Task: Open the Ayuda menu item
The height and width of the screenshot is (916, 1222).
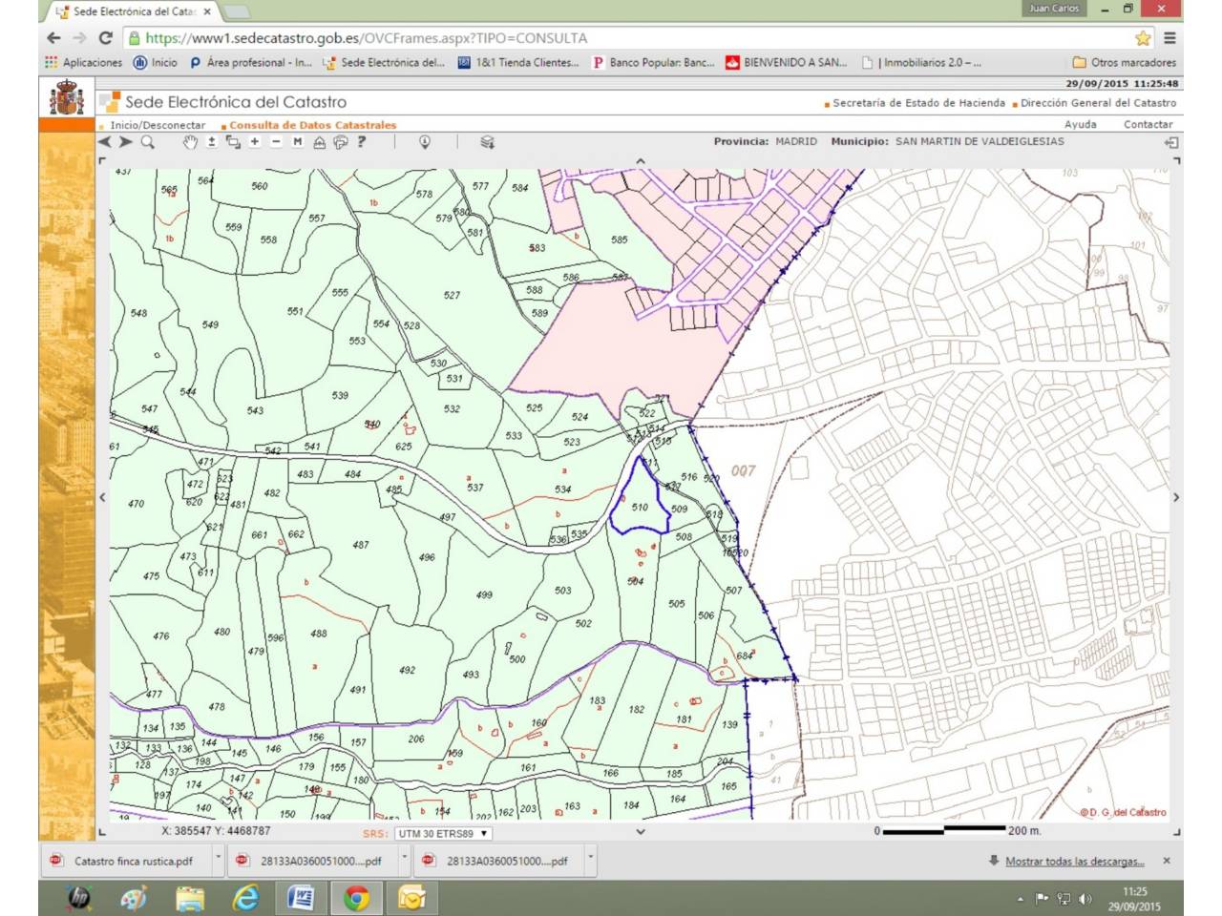Action: (1080, 124)
